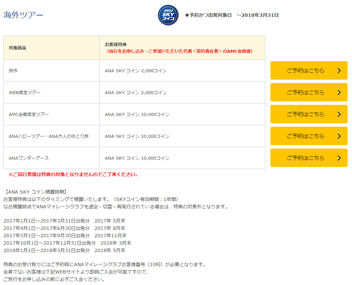Click the red ご同行者様 notice text
Image resolution: width=352 pixels, height=285 pixels.
[73, 174]
